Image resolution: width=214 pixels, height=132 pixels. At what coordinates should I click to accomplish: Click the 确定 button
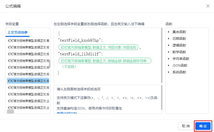203,126
